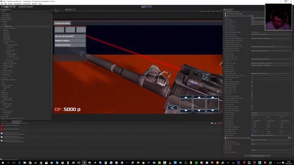The width and height of the screenshot is (294, 165).
Task: Click the Add Component button in Inspector
Action: [258, 156]
